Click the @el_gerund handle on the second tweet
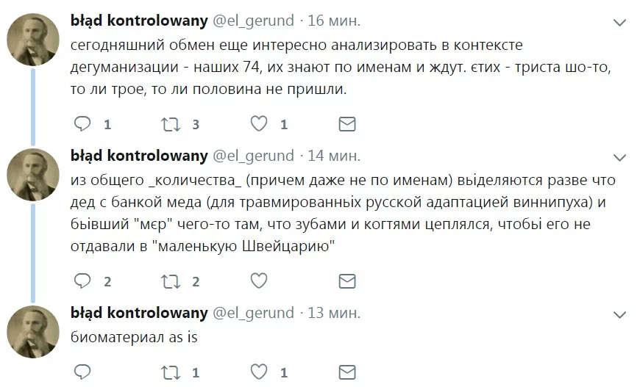This screenshot has width=640, height=387. (x=253, y=155)
